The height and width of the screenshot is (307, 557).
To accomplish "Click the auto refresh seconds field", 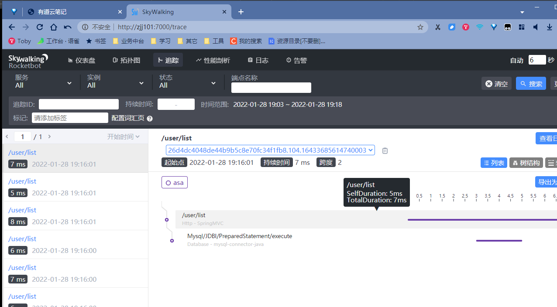I will (x=537, y=60).
